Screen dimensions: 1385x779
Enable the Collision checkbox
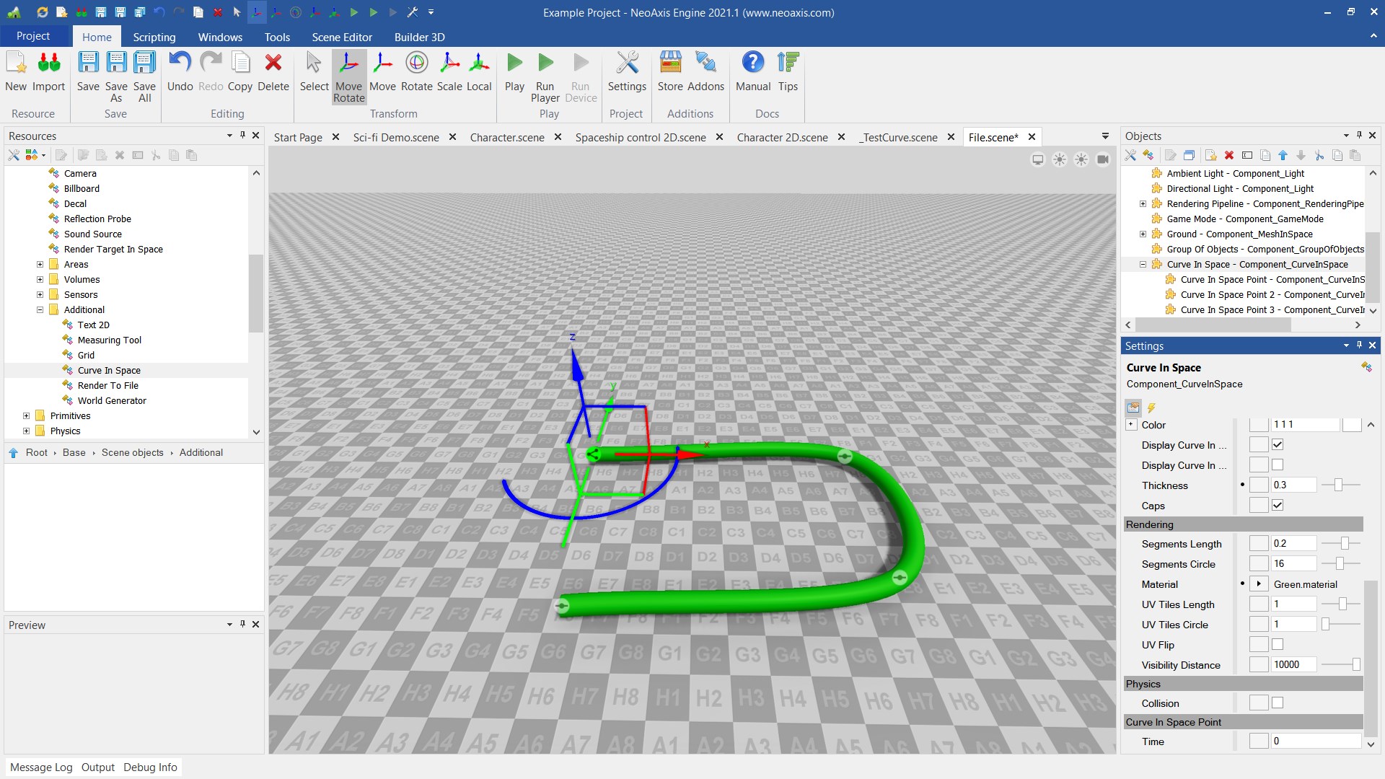click(1278, 703)
